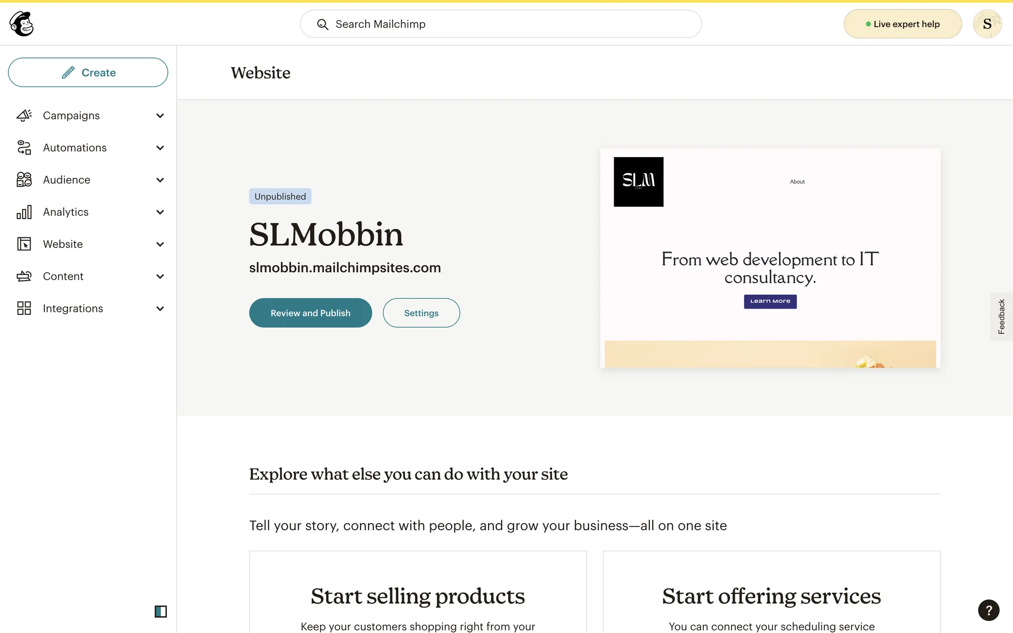Viewport: 1013px width, 633px height.
Task: Select Content in the sidebar
Action: [x=63, y=276]
